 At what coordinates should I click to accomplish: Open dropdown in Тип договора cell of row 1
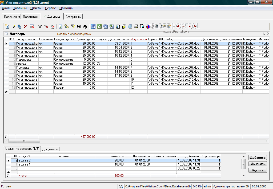37,44
